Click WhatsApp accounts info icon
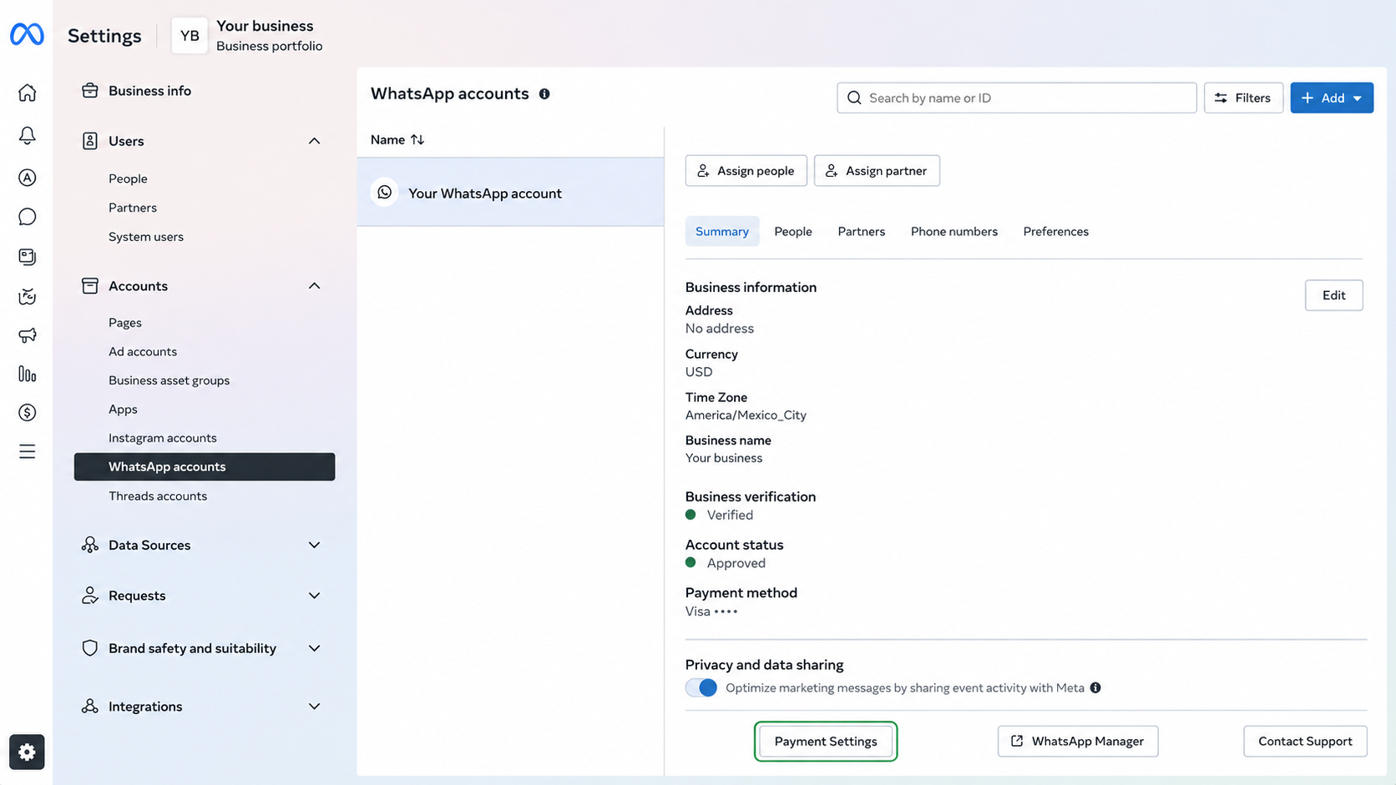1396x785 pixels. (544, 94)
